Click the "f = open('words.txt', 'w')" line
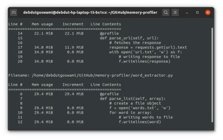The width and height of the screenshot is (223, 140). tap(140, 108)
